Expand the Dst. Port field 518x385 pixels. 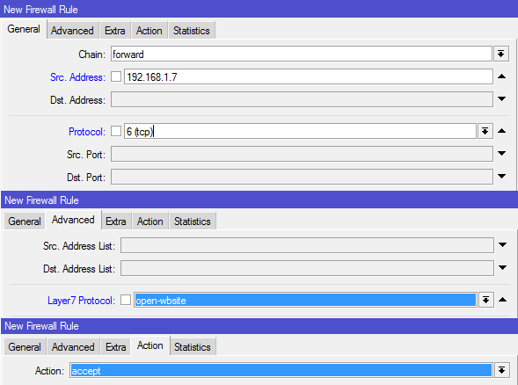(501, 177)
